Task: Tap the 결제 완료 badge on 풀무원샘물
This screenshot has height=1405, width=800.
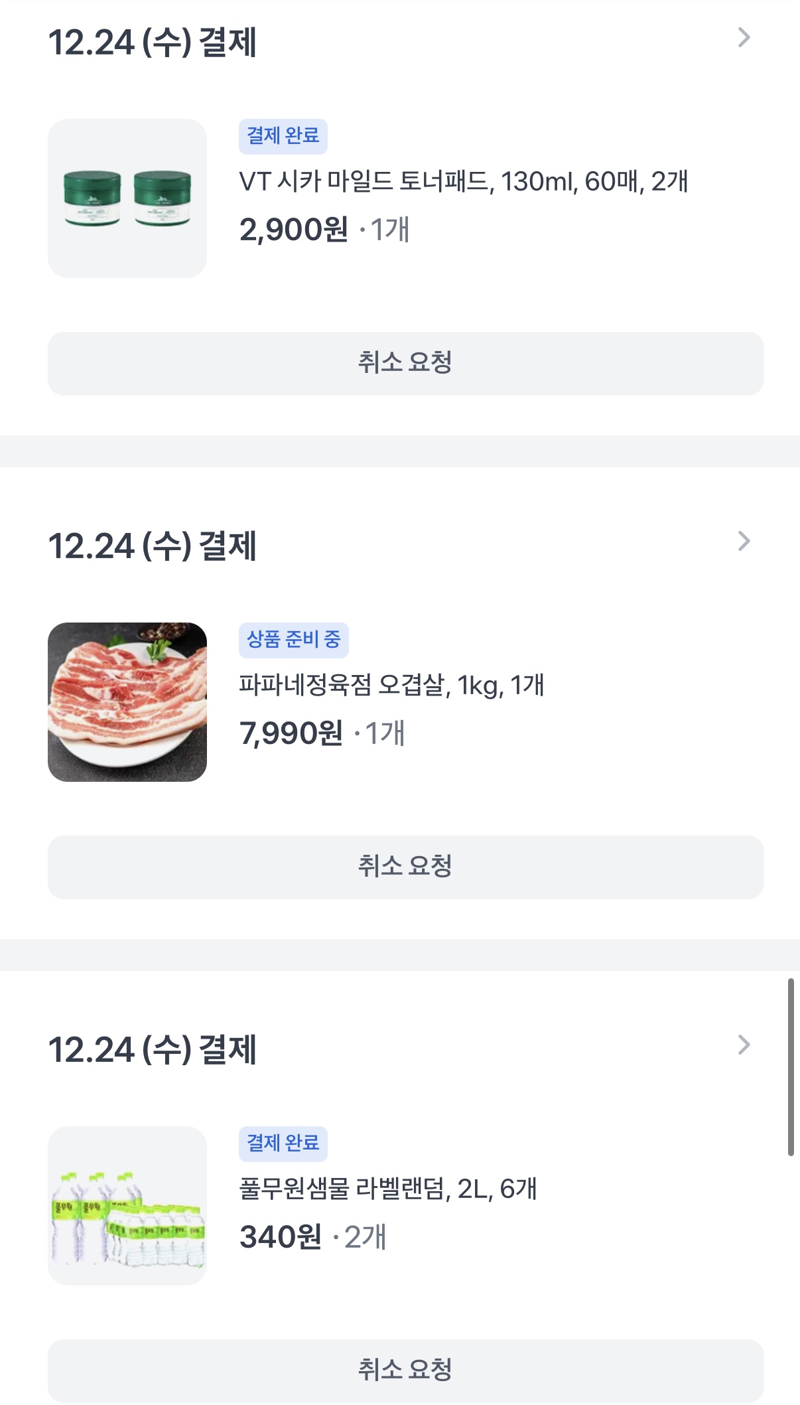Action: pos(283,1144)
